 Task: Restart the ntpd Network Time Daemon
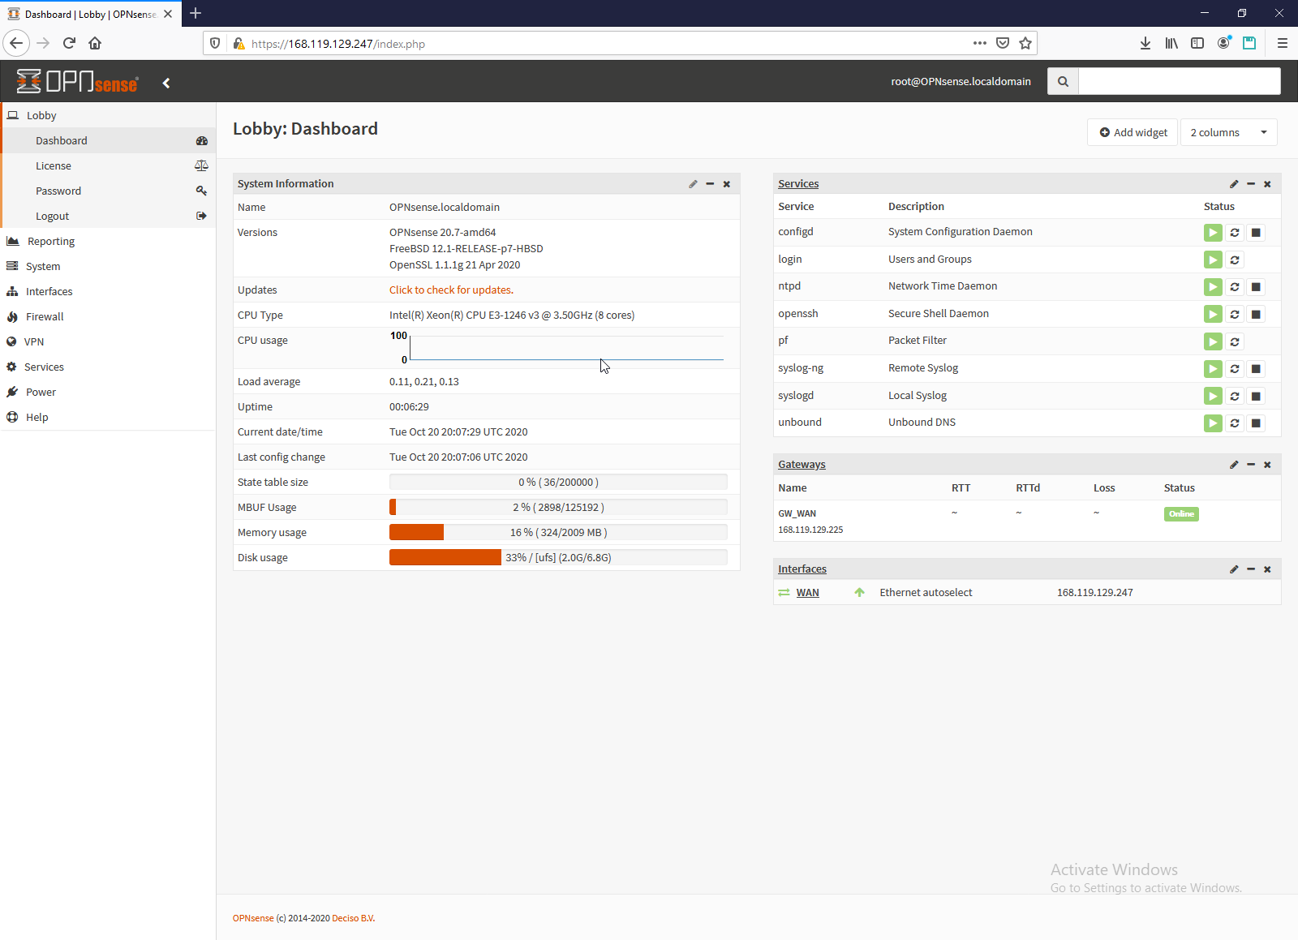click(x=1235, y=287)
